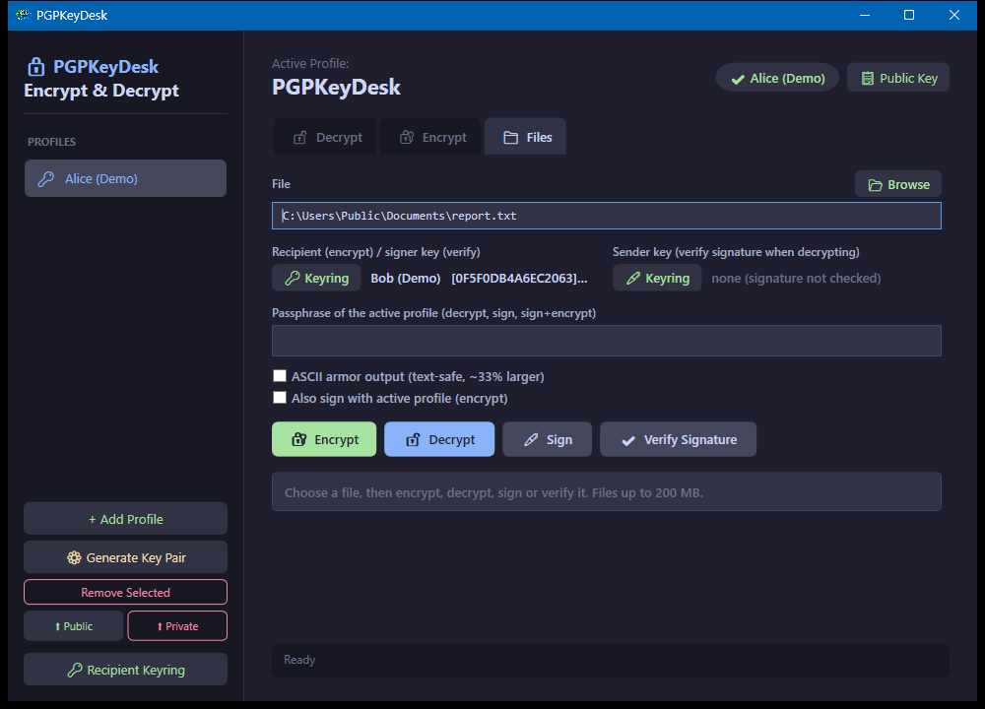Click the key icon on Recipient Keyring
The height and width of the screenshot is (709, 985).
(x=75, y=670)
